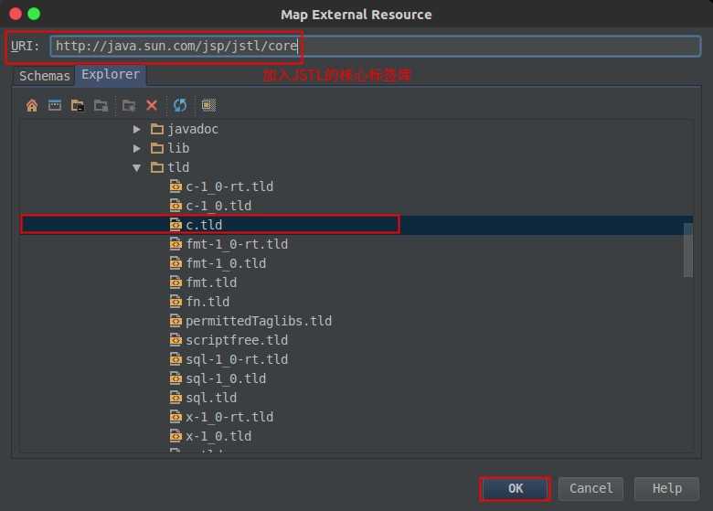Switch to the Explorer tab
The height and width of the screenshot is (511, 713).
[x=111, y=75]
